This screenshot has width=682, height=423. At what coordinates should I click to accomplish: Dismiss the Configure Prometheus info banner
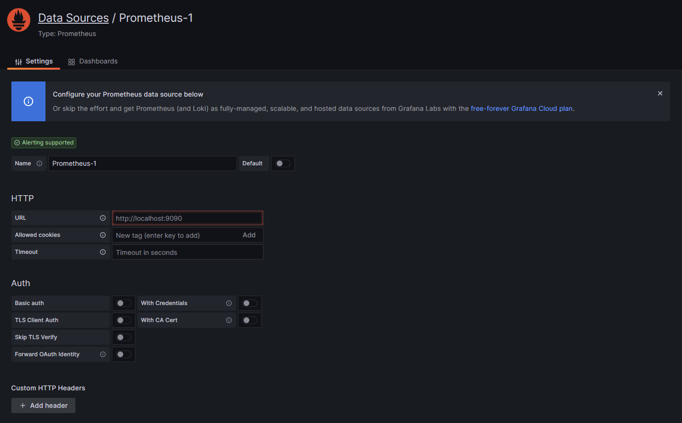coord(660,93)
